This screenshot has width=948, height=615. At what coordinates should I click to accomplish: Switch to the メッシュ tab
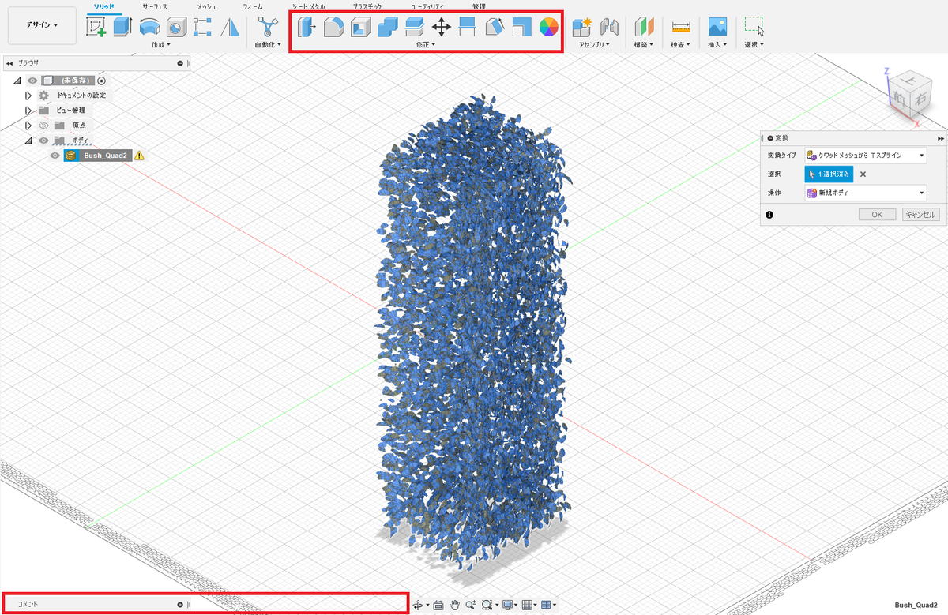[206, 6]
